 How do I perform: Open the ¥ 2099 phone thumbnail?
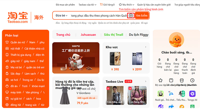click(137, 59)
